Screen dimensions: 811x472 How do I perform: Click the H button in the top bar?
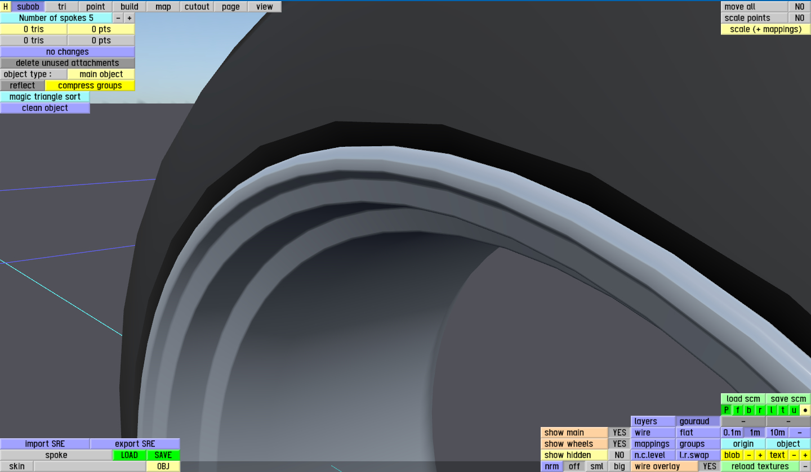[6, 7]
